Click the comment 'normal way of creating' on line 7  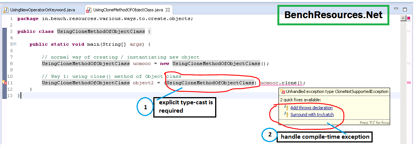(x=121, y=57)
